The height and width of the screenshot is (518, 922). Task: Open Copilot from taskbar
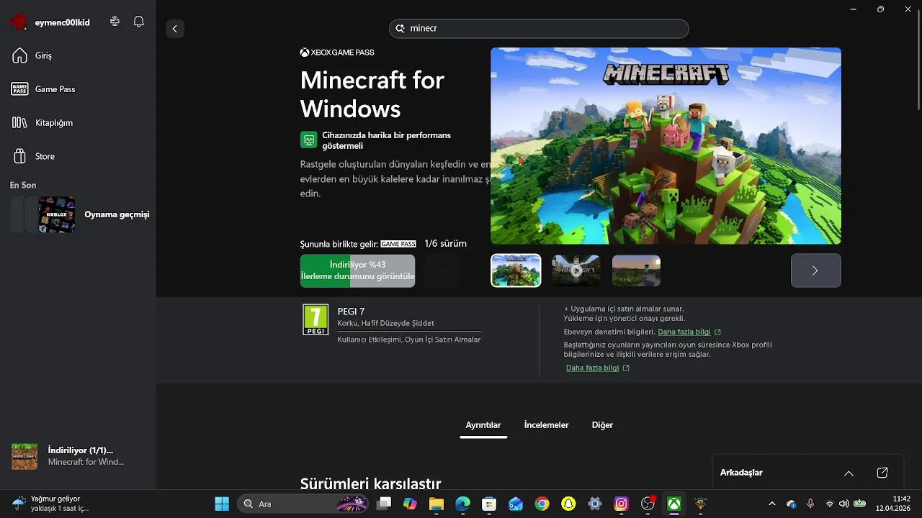pyautogui.click(x=410, y=504)
